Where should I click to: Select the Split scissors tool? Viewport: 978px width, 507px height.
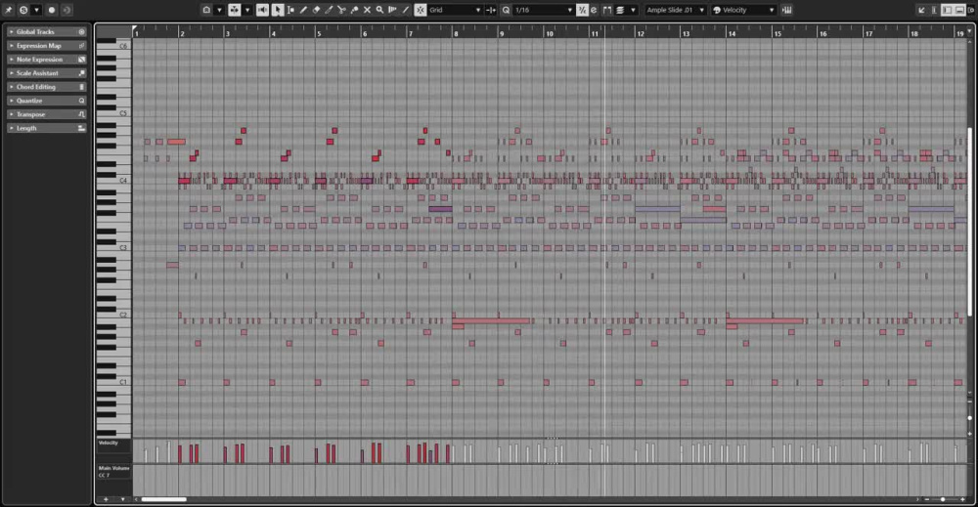click(x=341, y=10)
